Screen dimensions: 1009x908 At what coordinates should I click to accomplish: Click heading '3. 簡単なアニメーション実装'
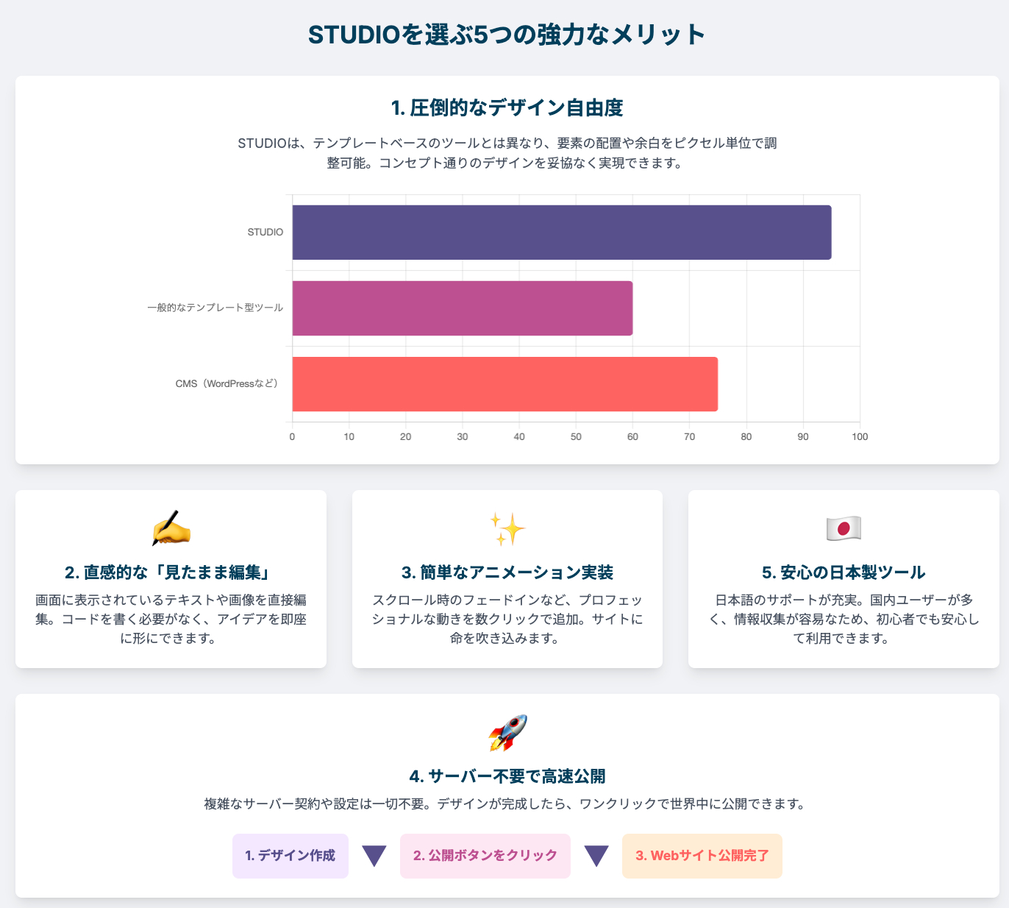coord(507,572)
